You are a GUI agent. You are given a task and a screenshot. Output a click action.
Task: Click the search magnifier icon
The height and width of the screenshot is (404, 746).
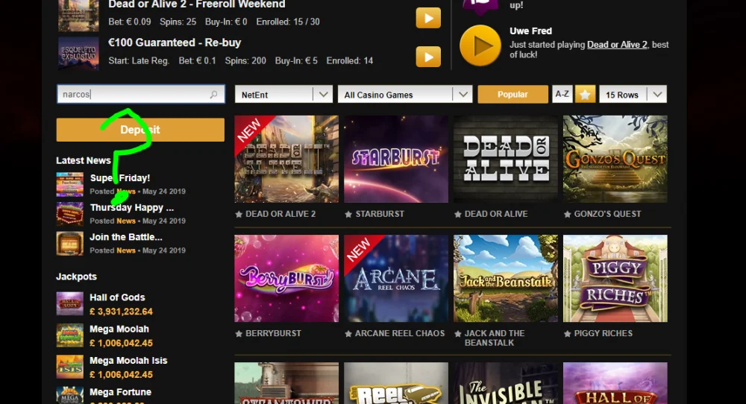213,95
